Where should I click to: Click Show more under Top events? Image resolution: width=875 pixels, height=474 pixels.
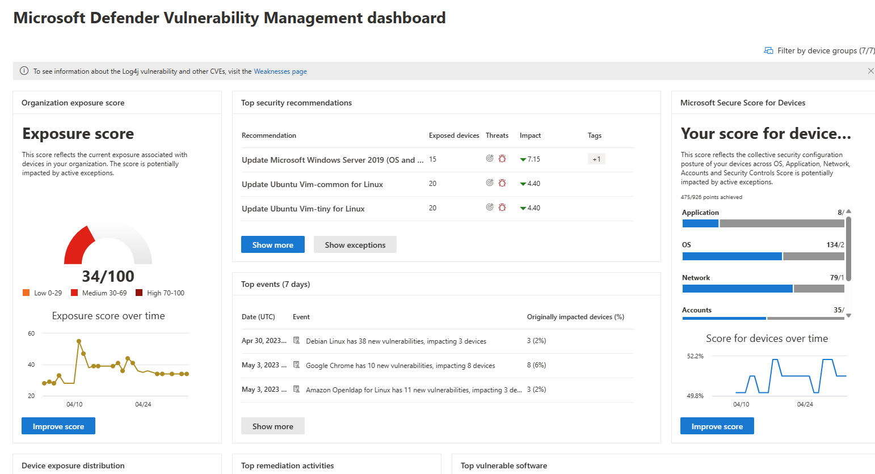tap(273, 426)
